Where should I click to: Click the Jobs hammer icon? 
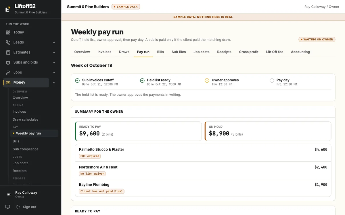click(x=8, y=73)
